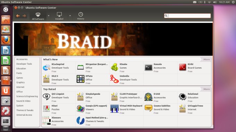
Task: Open the System category
Action: pyautogui.click(x=20, y=106)
